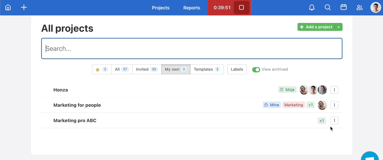
Task: Click the 0:39:51 timer display
Action: [222, 8]
